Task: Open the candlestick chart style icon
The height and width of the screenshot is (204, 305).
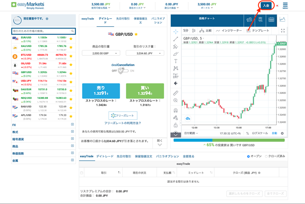Action: pyautogui.click(x=194, y=31)
